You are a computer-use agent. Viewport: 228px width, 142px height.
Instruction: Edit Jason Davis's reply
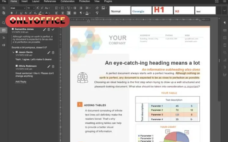click(49, 53)
